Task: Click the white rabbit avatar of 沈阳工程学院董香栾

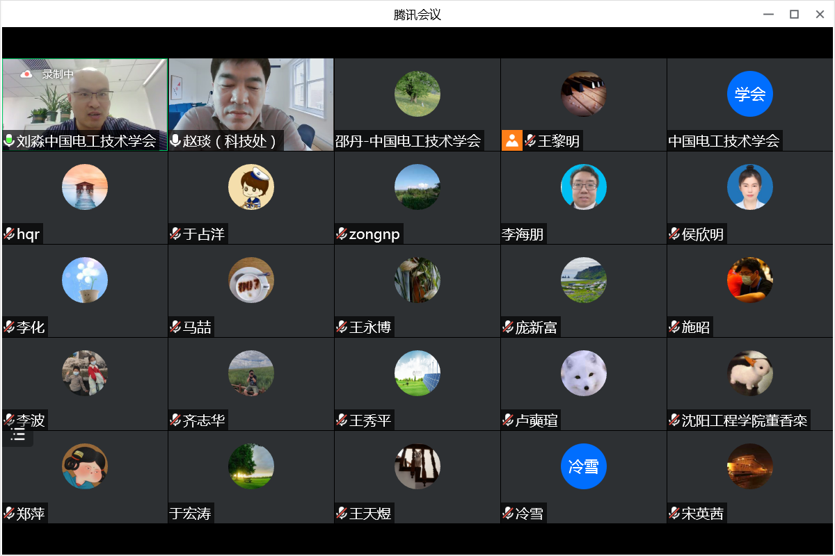Action: (749, 373)
